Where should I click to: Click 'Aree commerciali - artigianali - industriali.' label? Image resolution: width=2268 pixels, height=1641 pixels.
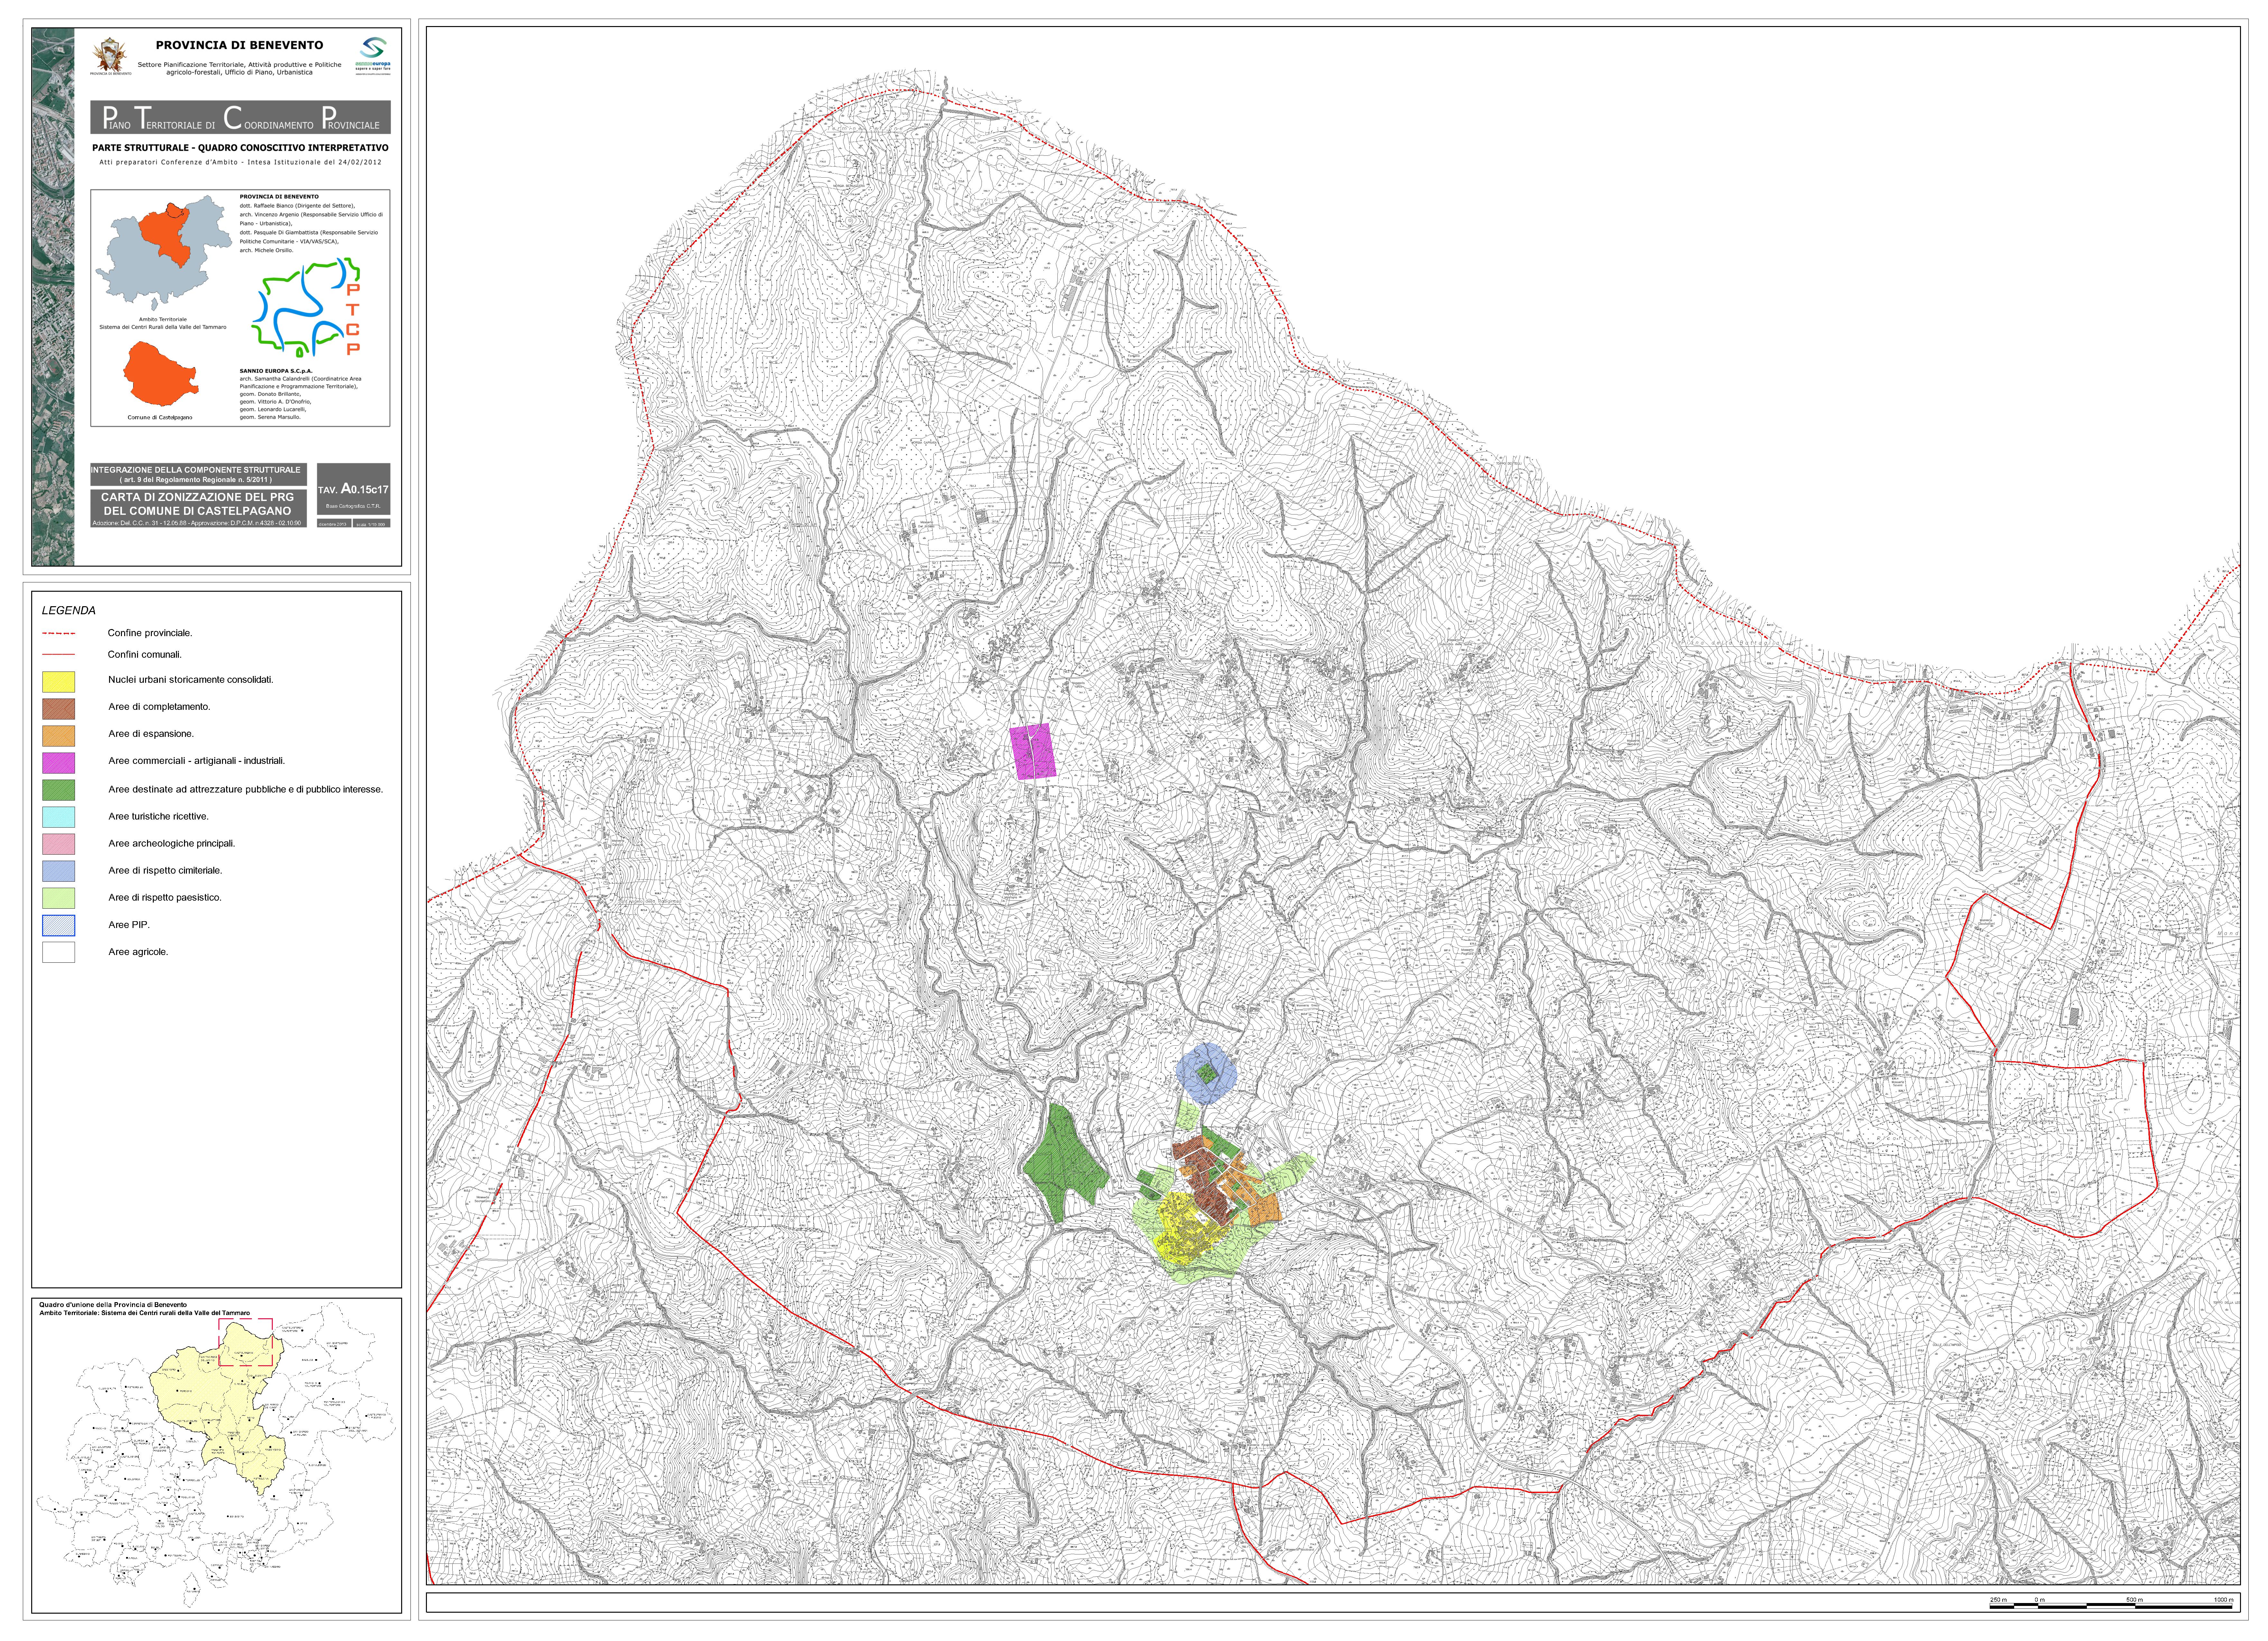197,761
